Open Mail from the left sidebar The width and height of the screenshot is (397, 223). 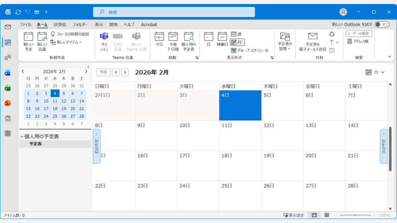click(x=8, y=27)
